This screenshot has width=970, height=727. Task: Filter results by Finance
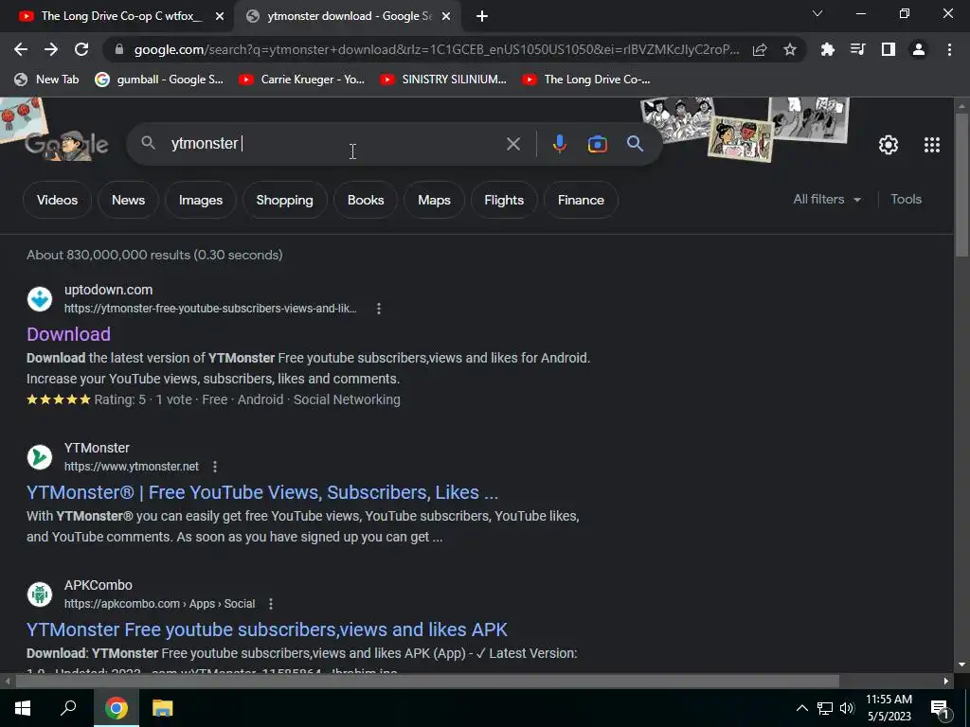pyautogui.click(x=581, y=200)
